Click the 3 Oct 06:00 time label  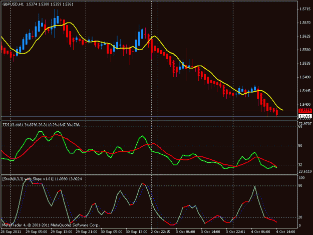pyautogui.click(x=185, y=232)
